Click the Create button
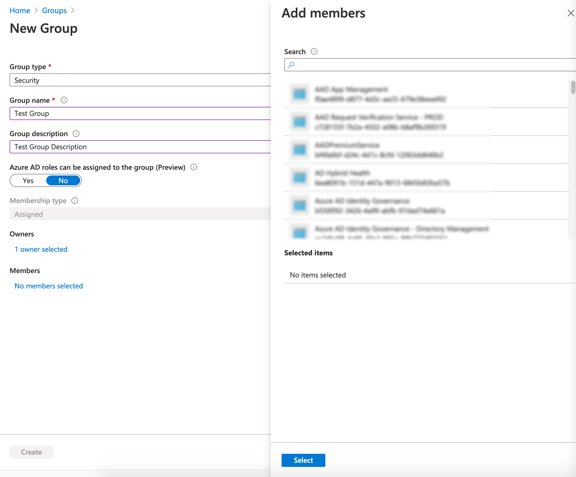The height and width of the screenshot is (477, 576). click(x=31, y=452)
